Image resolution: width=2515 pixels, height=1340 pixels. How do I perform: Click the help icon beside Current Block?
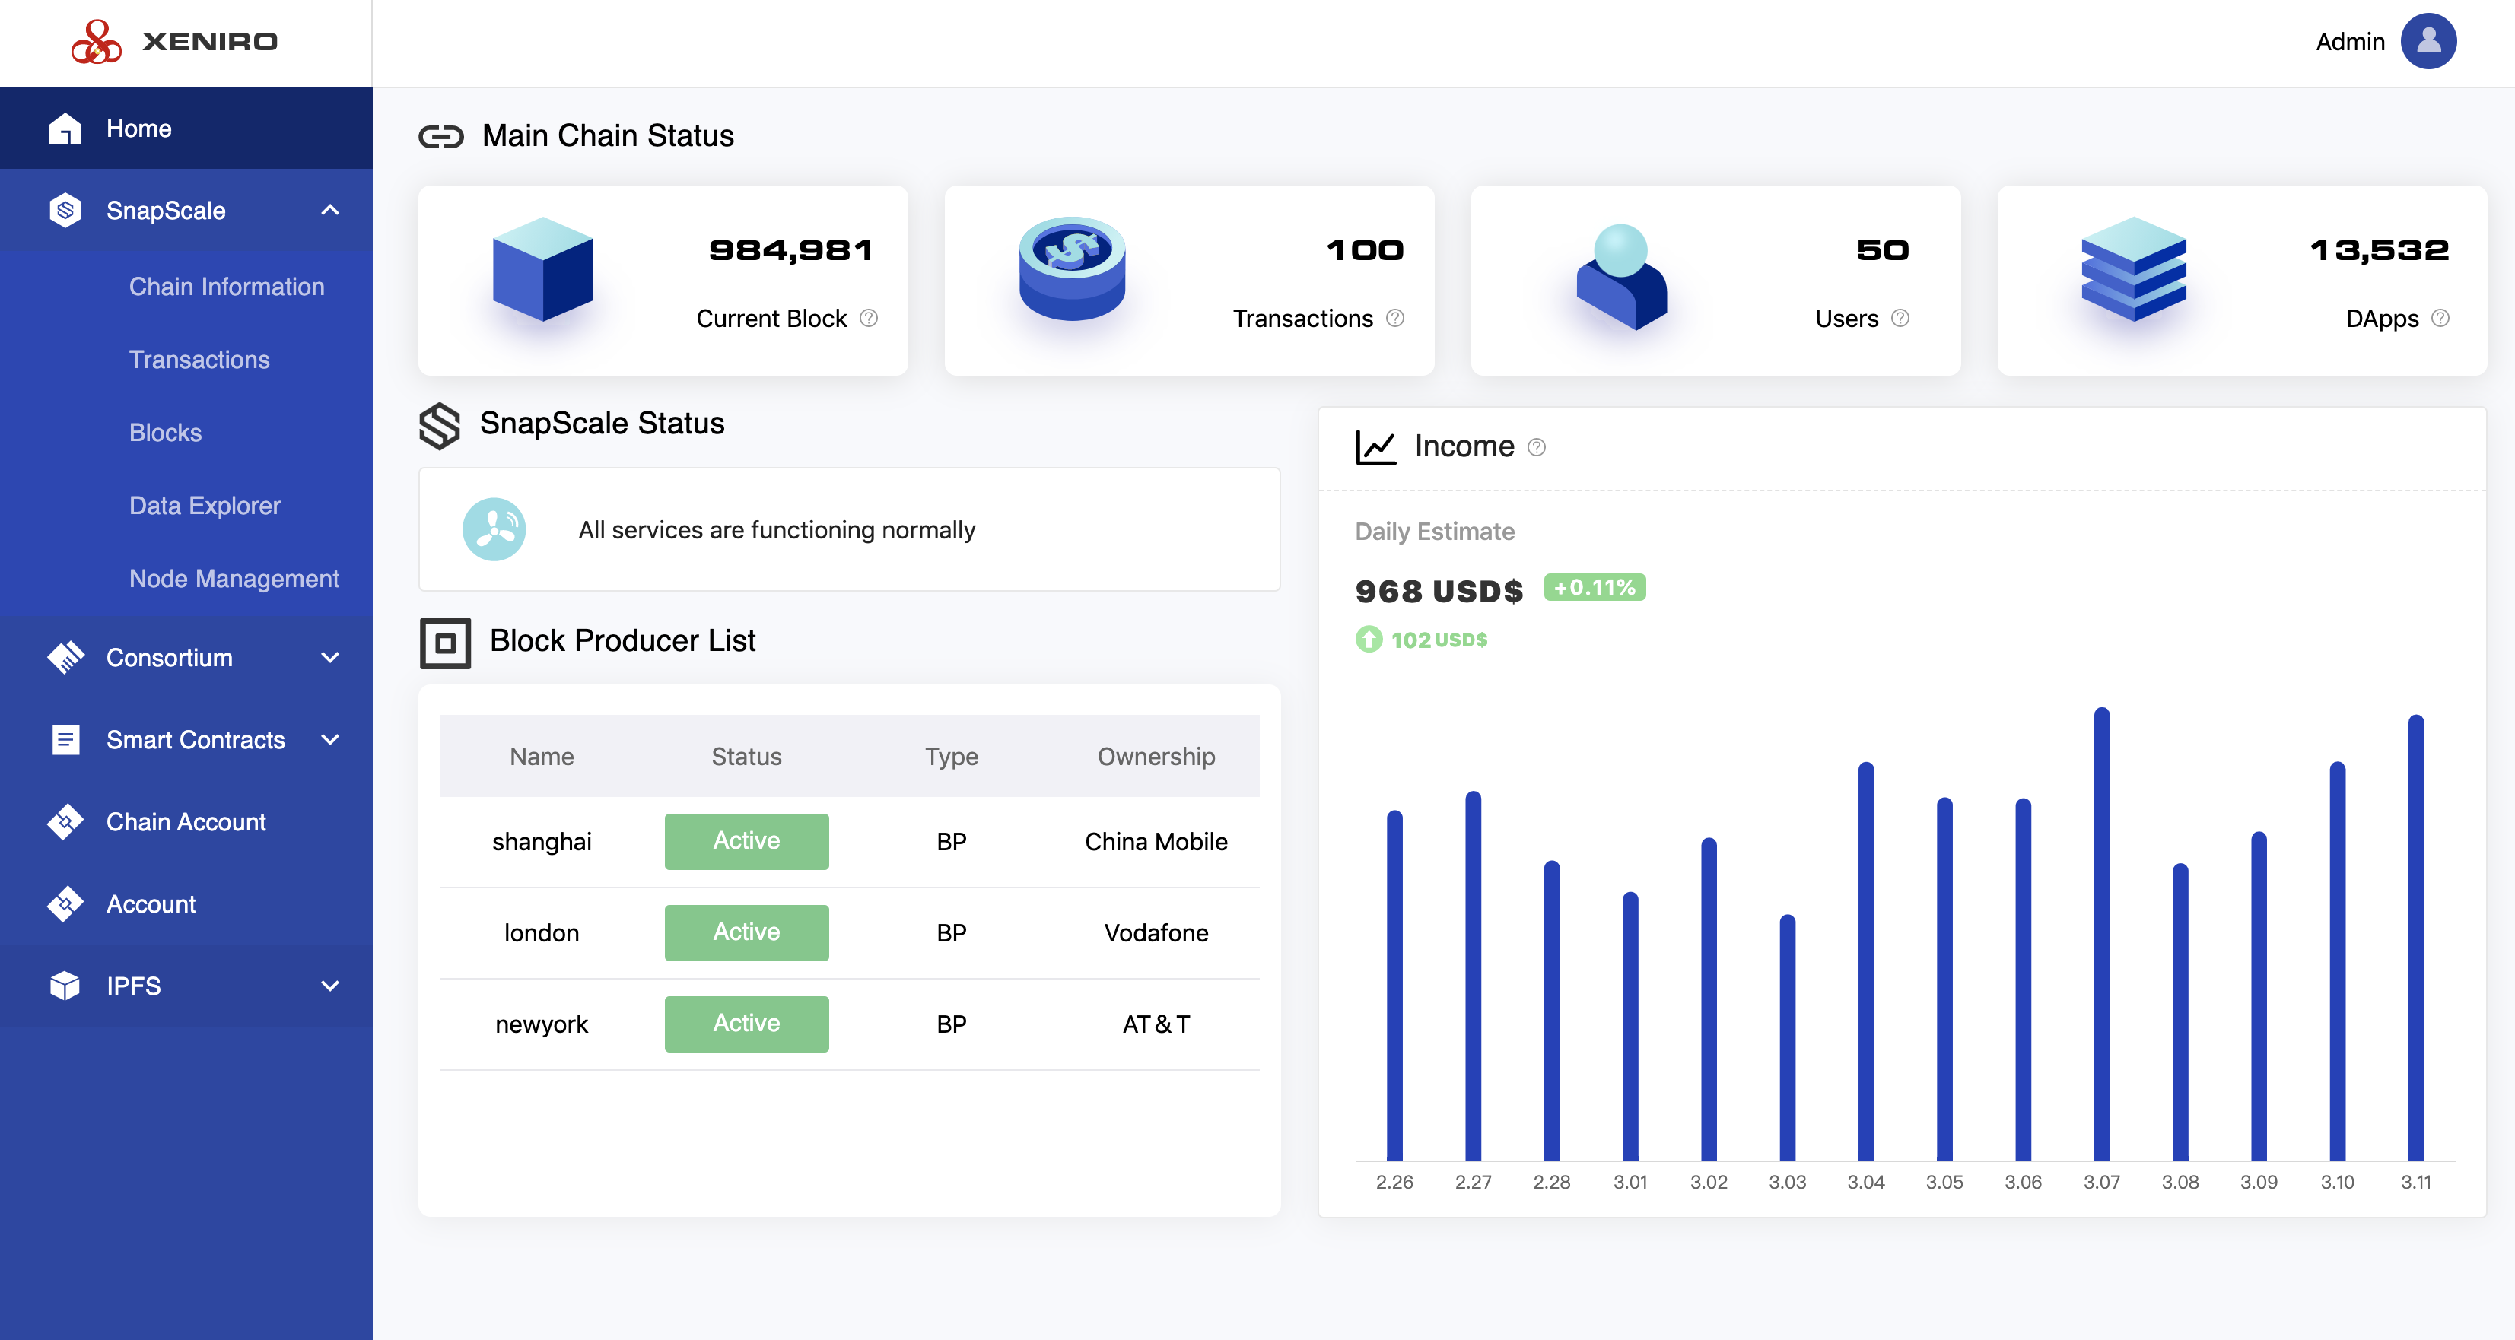(x=869, y=318)
